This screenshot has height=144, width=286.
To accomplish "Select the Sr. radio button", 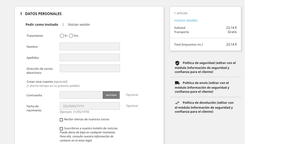I will click(x=62, y=36).
